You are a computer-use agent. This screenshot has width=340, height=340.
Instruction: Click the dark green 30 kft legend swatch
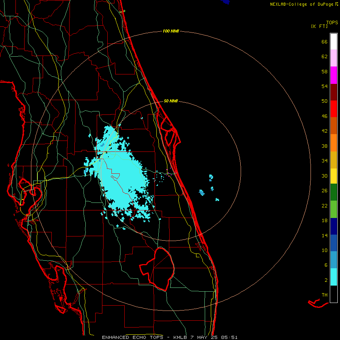(334, 192)
